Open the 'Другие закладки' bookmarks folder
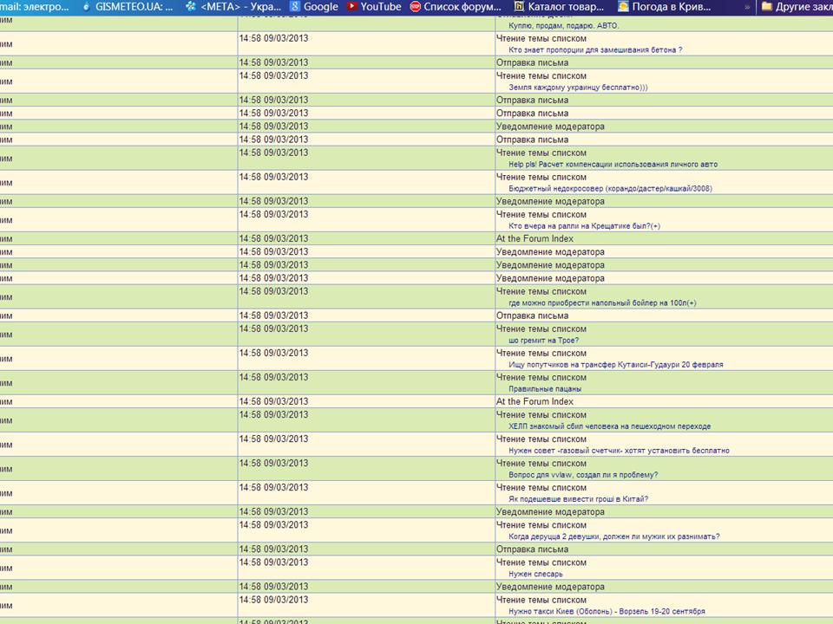This screenshot has width=833, height=624. coord(797,6)
